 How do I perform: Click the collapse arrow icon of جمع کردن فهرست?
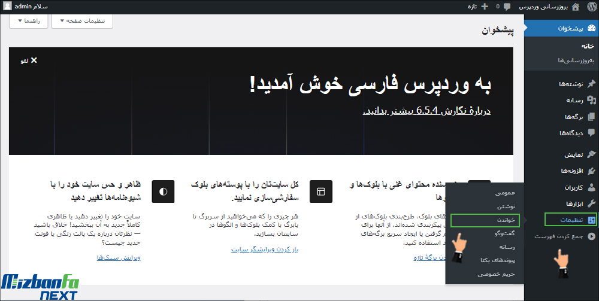(x=591, y=236)
